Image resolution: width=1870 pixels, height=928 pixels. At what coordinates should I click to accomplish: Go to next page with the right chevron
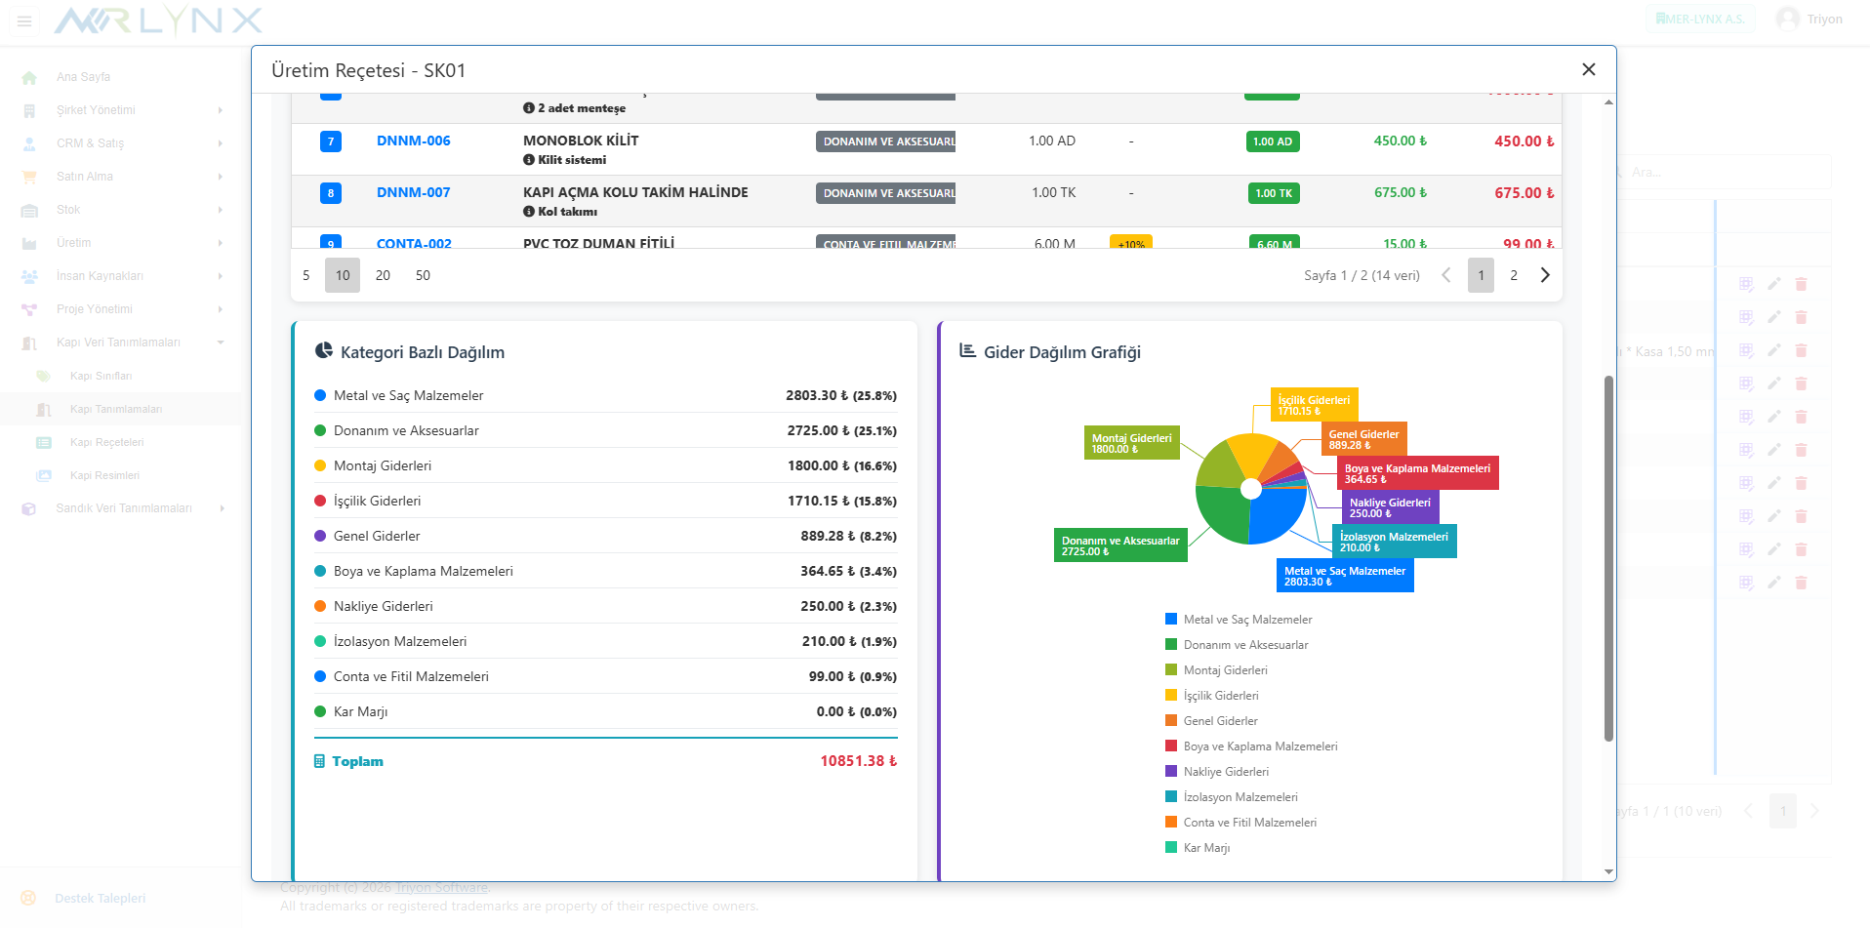[1545, 275]
